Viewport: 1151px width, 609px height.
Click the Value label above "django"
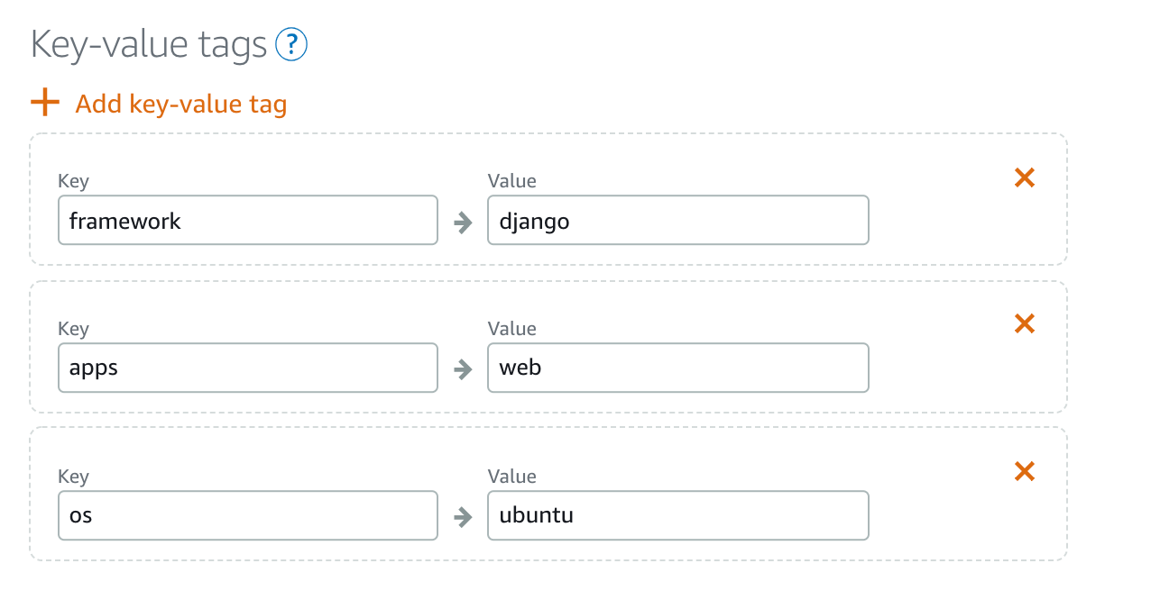[511, 181]
